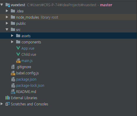Click the assets folder icon
The height and width of the screenshot is (116, 137).
coord(18,36)
